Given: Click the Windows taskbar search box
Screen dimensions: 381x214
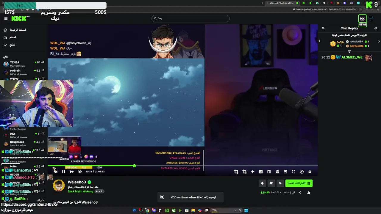Looking at the screenshot, I should (x=227, y=210).
